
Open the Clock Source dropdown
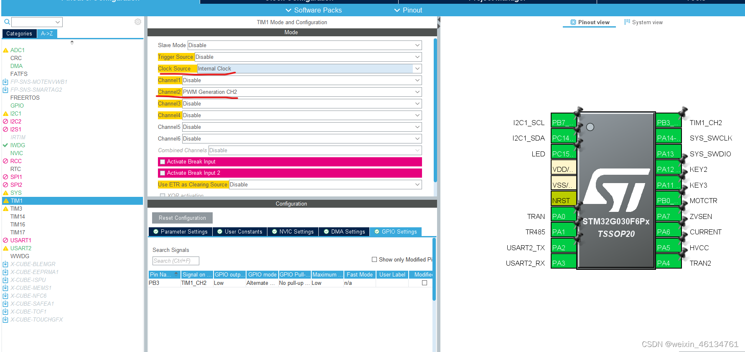click(309, 68)
